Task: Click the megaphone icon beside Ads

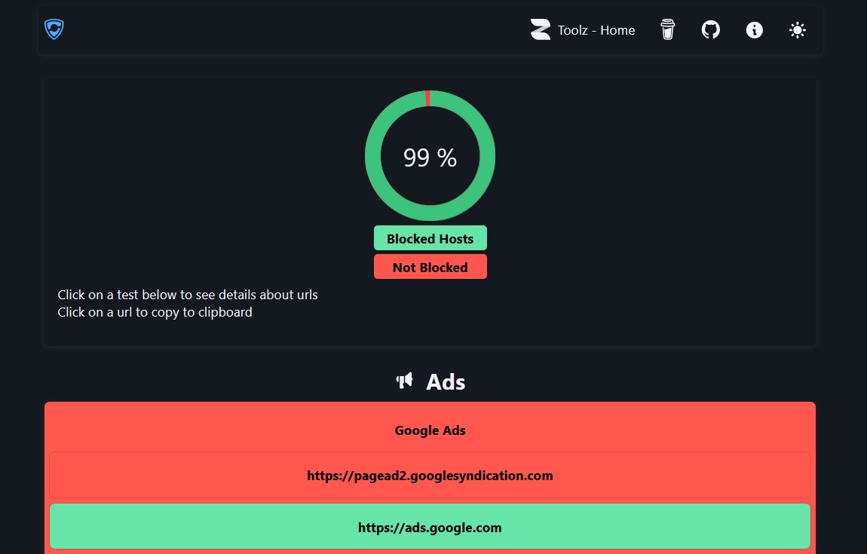Action: (405, 381)
